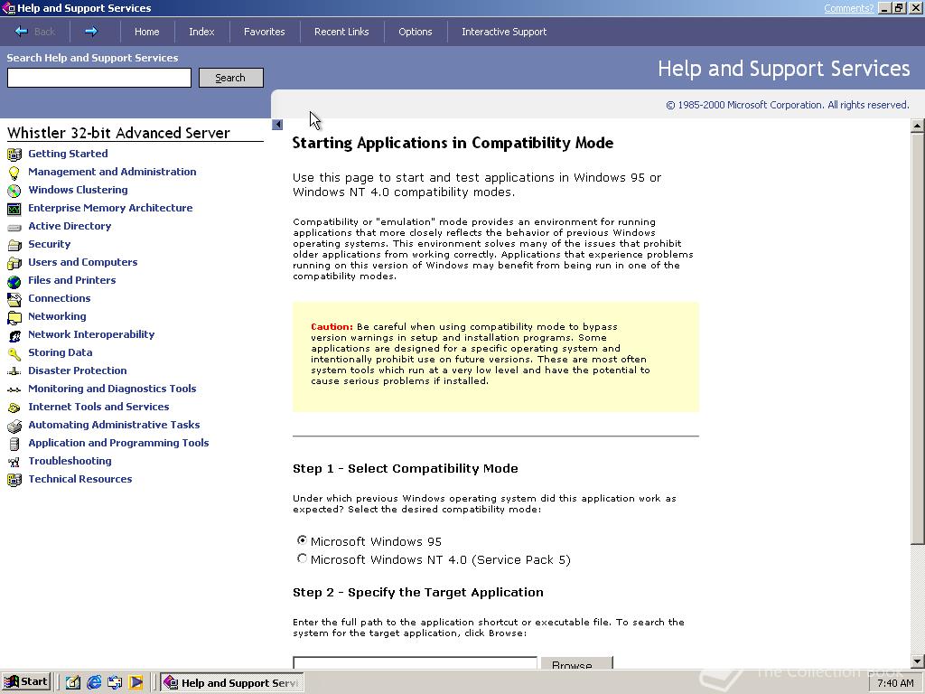This screenshot has height=694, width=925.
Task: Click the Disaster Protection icon
Action: coord(14,371)
